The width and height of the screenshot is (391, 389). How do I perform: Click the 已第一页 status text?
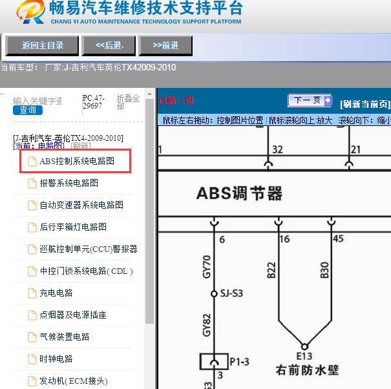[176, 101]
